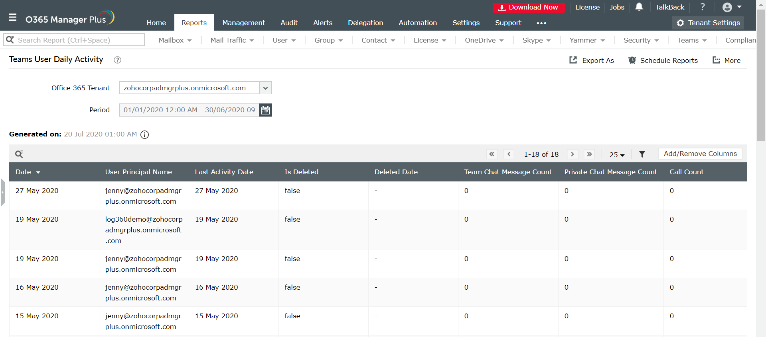The image size is (766, 337).
Task: Open the Alerts tab
Action: (323, 23)
